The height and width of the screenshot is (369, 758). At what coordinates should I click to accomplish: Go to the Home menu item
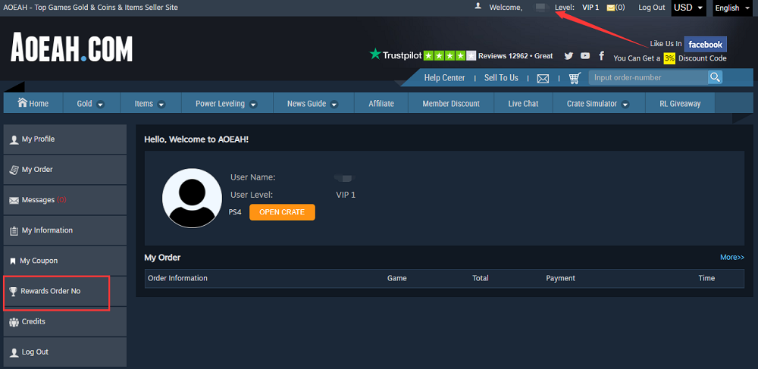coord(33,103)
